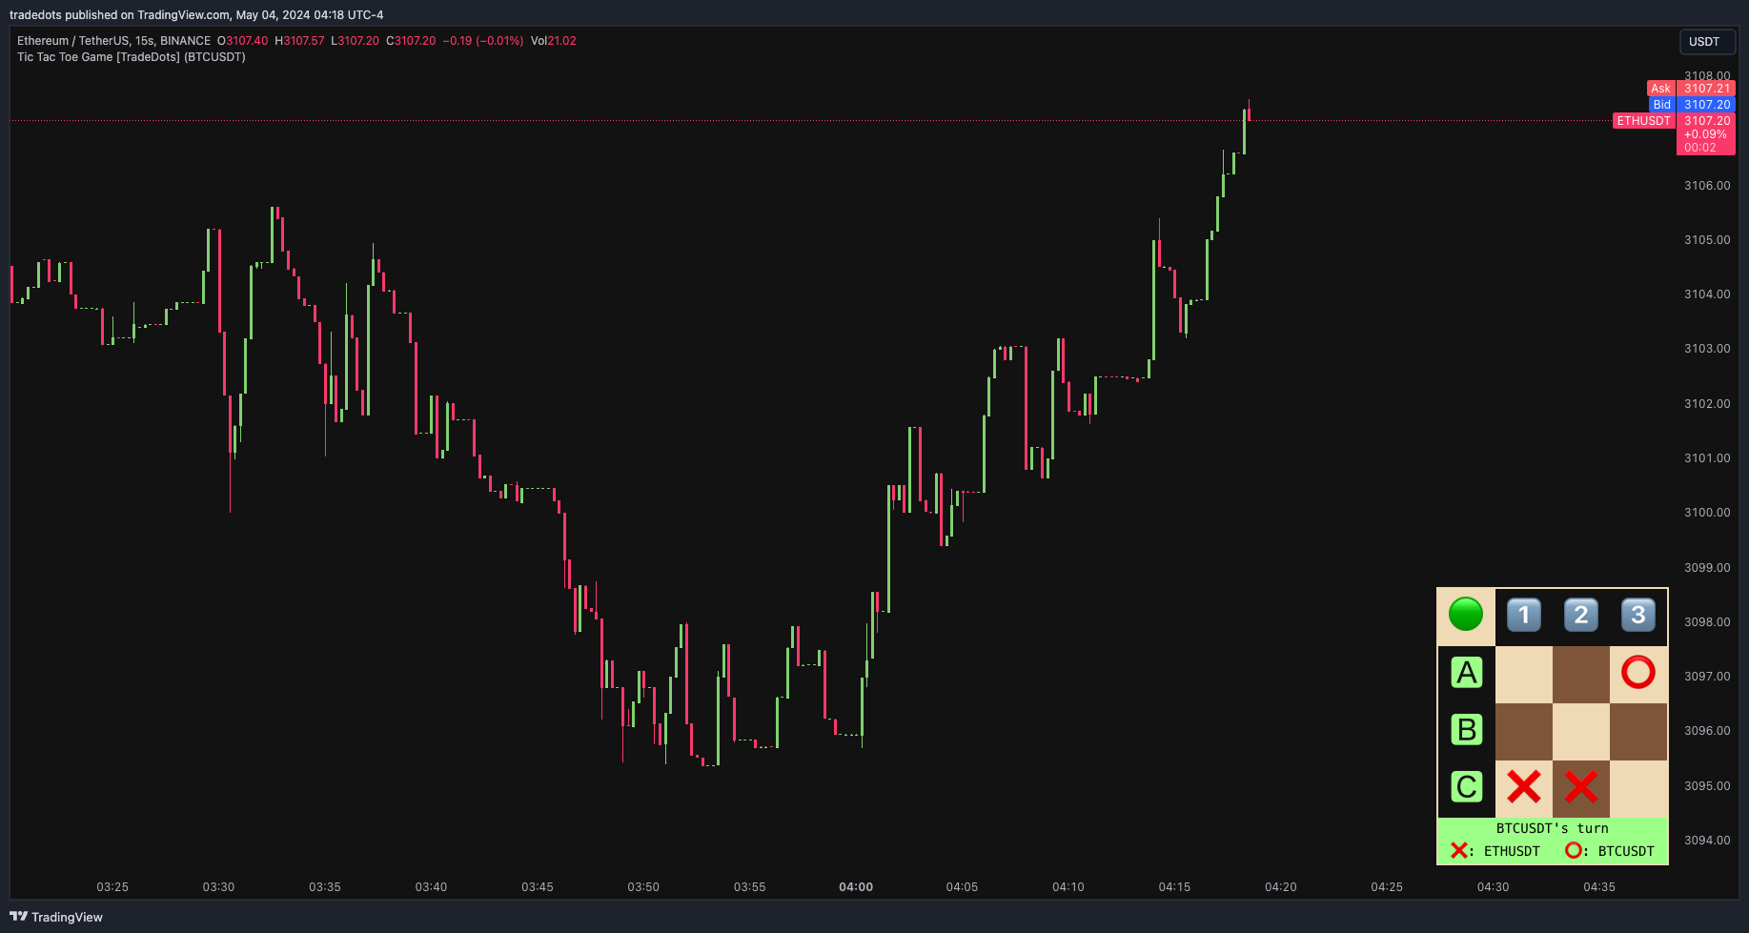Click the red O in cell A3
1749x933 pixels.
click(1638, 673)
